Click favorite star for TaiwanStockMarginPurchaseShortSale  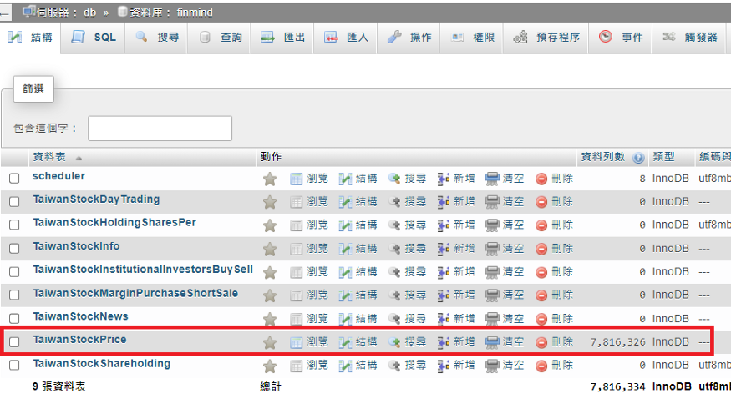(x=269, y=295)
